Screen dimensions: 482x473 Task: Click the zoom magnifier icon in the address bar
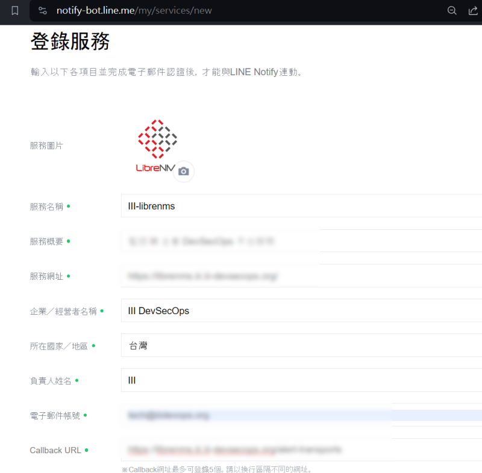point(451,11)
